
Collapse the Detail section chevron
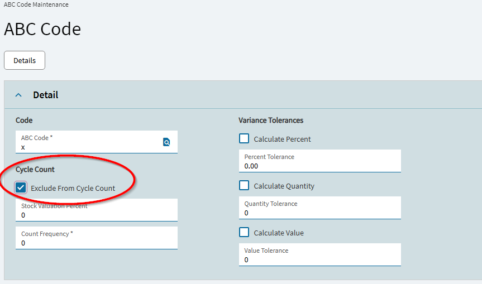[x=18, y=95]
